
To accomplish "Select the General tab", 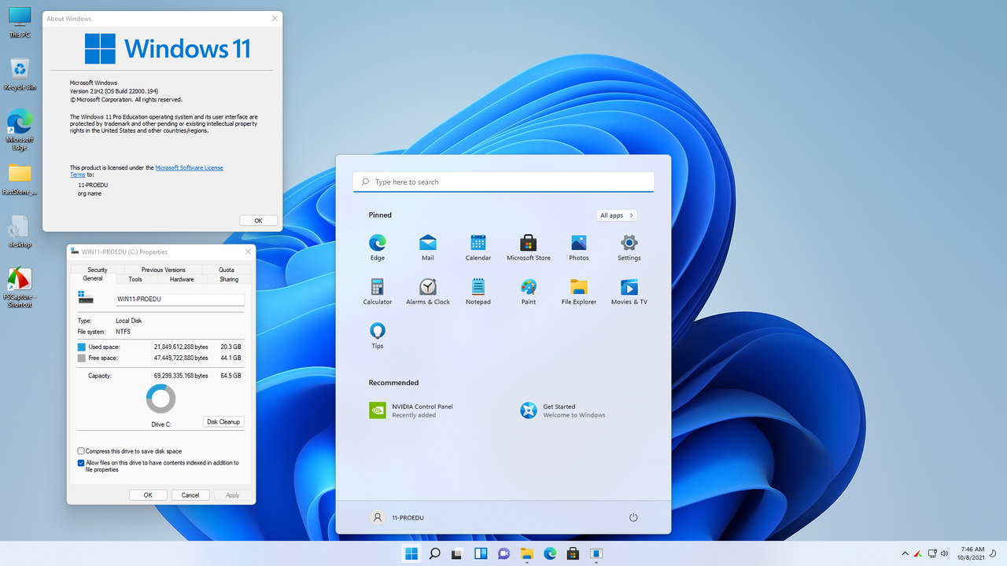I will 93,278.
